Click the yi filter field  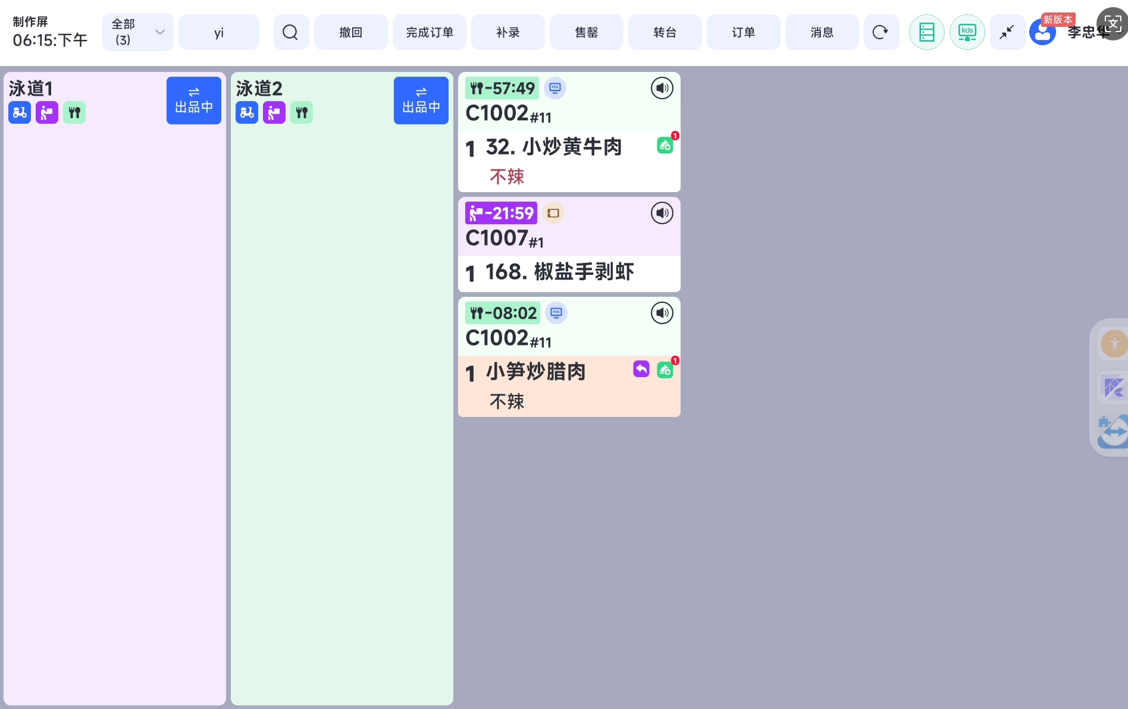coord(218,32)
